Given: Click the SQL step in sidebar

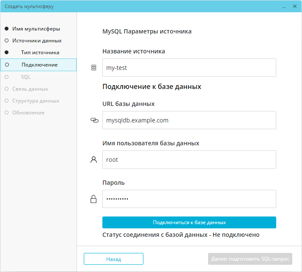Looking at the screenshot, I should pos(26,77).
